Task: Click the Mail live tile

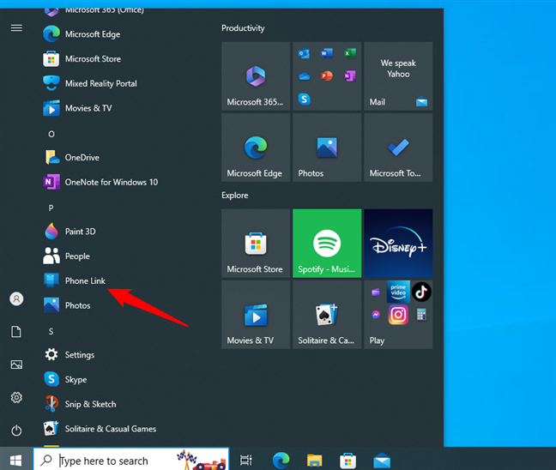Action: tap(398, 76)
